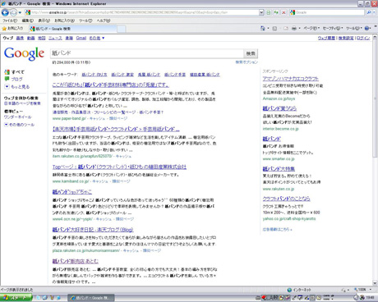This screenshot has height=302, width=378.
Task: Click the Google 検索 taskbar button
Action: coord(91,298)
